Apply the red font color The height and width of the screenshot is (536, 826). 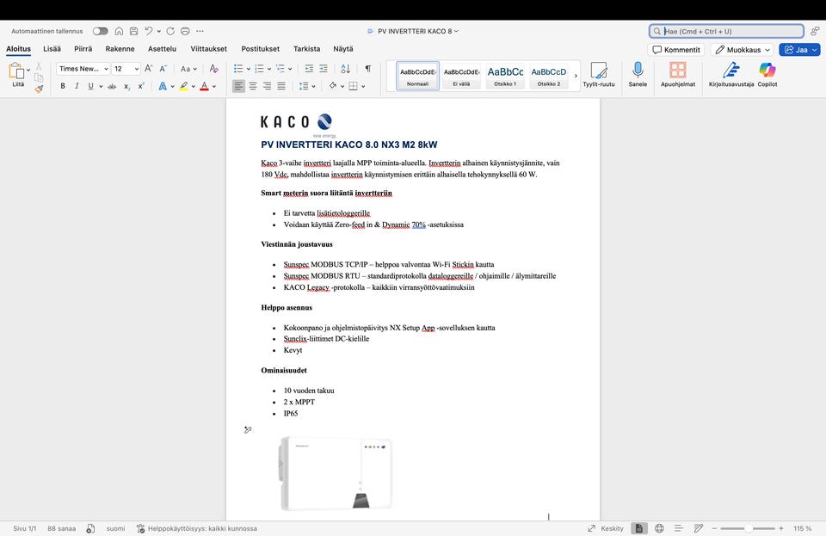pos(205,86)
